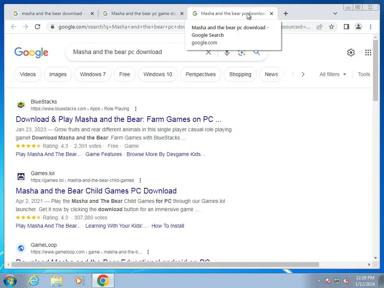Open the Action Center flag icon
This screenshot has width=384, height=288.
coord(328,281)
